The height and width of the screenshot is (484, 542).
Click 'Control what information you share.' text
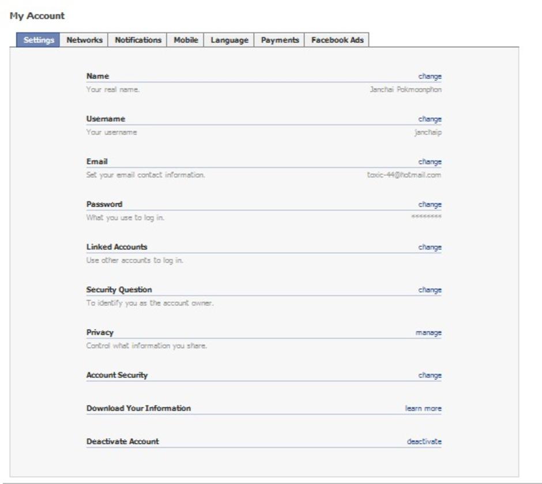pyautogui.click(x=146, y=346)
